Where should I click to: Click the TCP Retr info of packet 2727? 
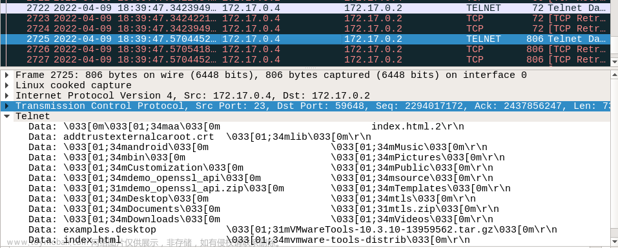pyautogui.click(x=577, y=59)
